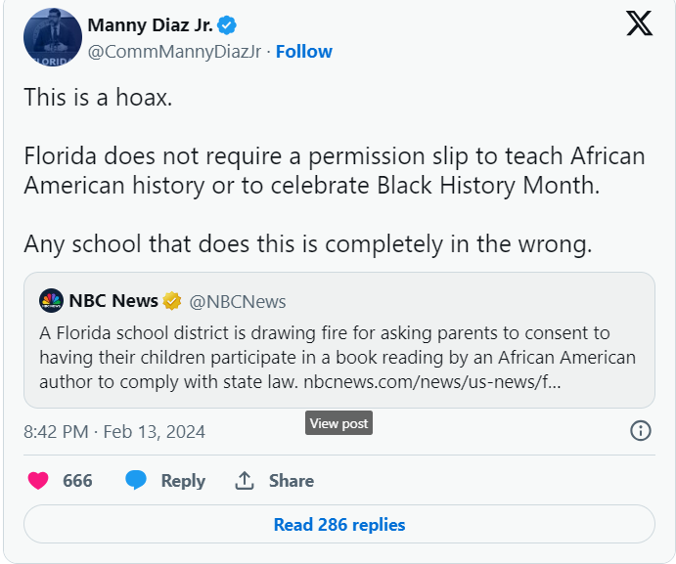Open the @NBCNews handle
This screenshot has width=676, height=564.
point(238,302)
